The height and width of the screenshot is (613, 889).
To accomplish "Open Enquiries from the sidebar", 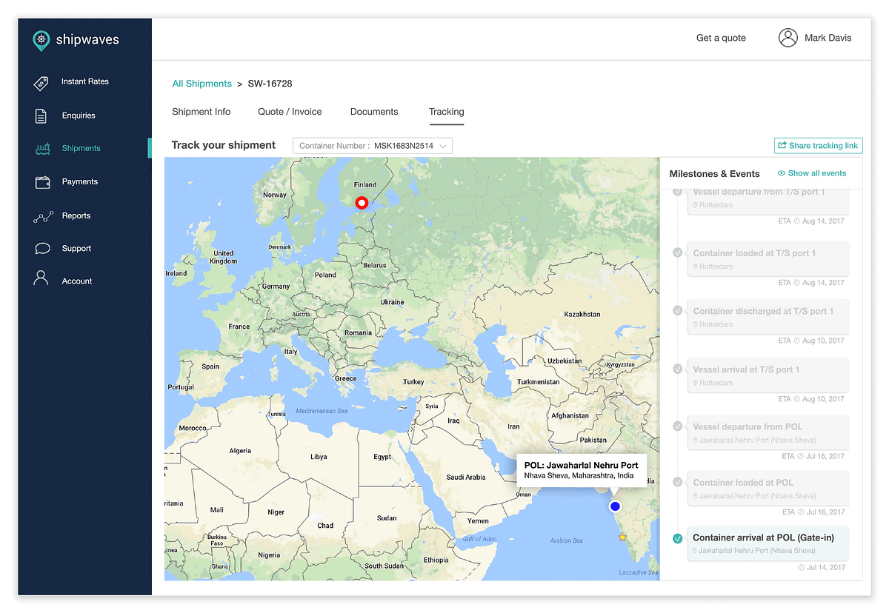I will coord(42,115).
